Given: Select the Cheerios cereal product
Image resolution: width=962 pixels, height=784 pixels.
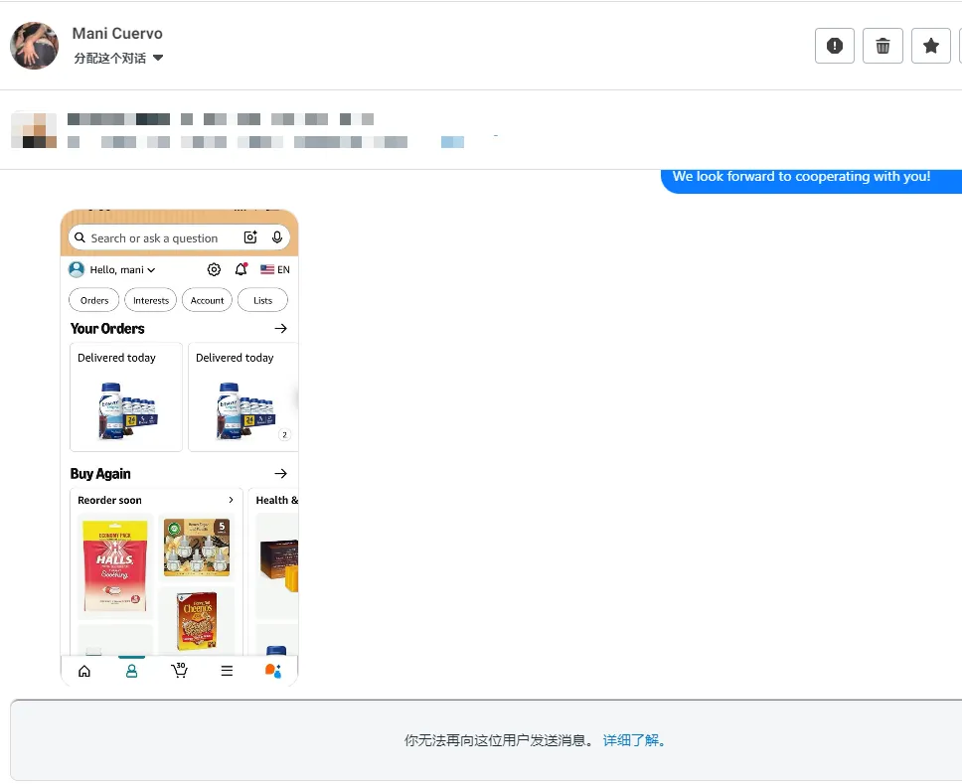Looking at the screenshot, I should pos(197,620).
